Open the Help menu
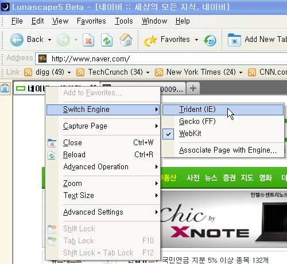Screen dimensions: 287x264 point(183,21)
